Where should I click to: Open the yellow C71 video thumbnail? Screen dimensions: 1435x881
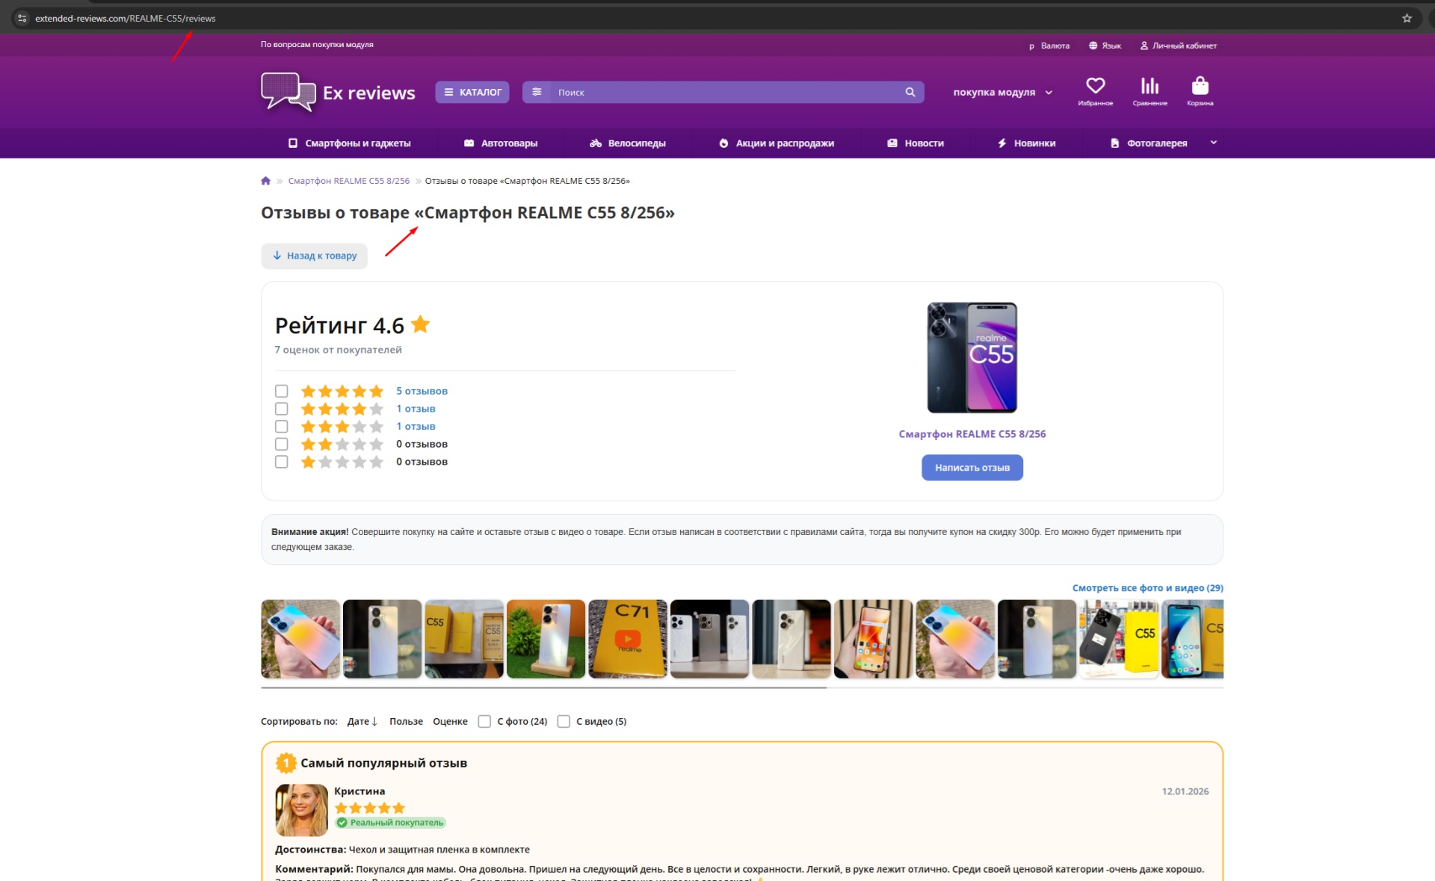627,639
